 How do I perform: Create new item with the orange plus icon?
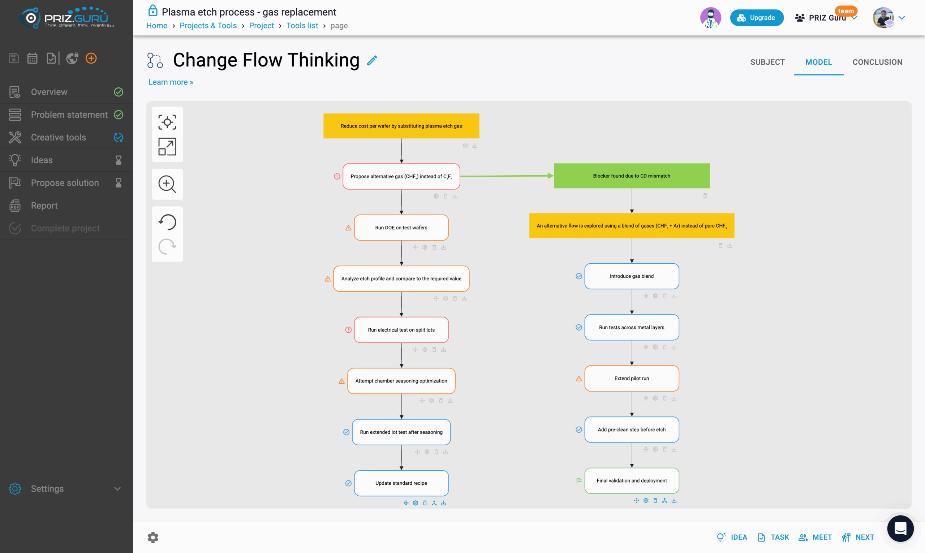91,58
